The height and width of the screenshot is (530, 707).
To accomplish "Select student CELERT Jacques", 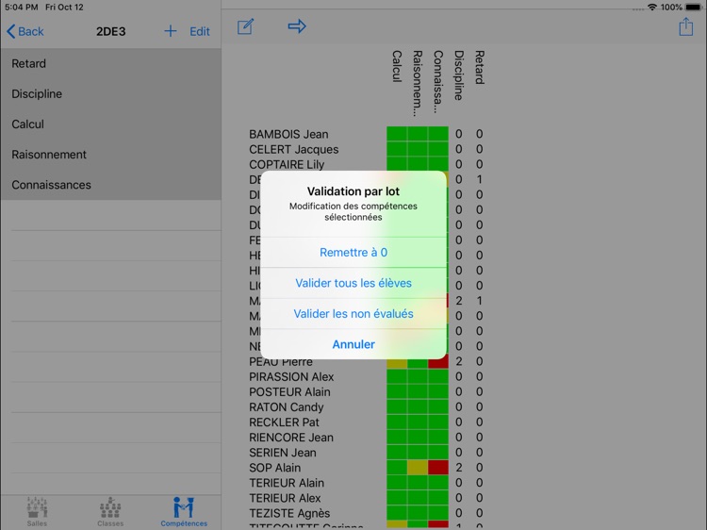I will click(293, 149).
